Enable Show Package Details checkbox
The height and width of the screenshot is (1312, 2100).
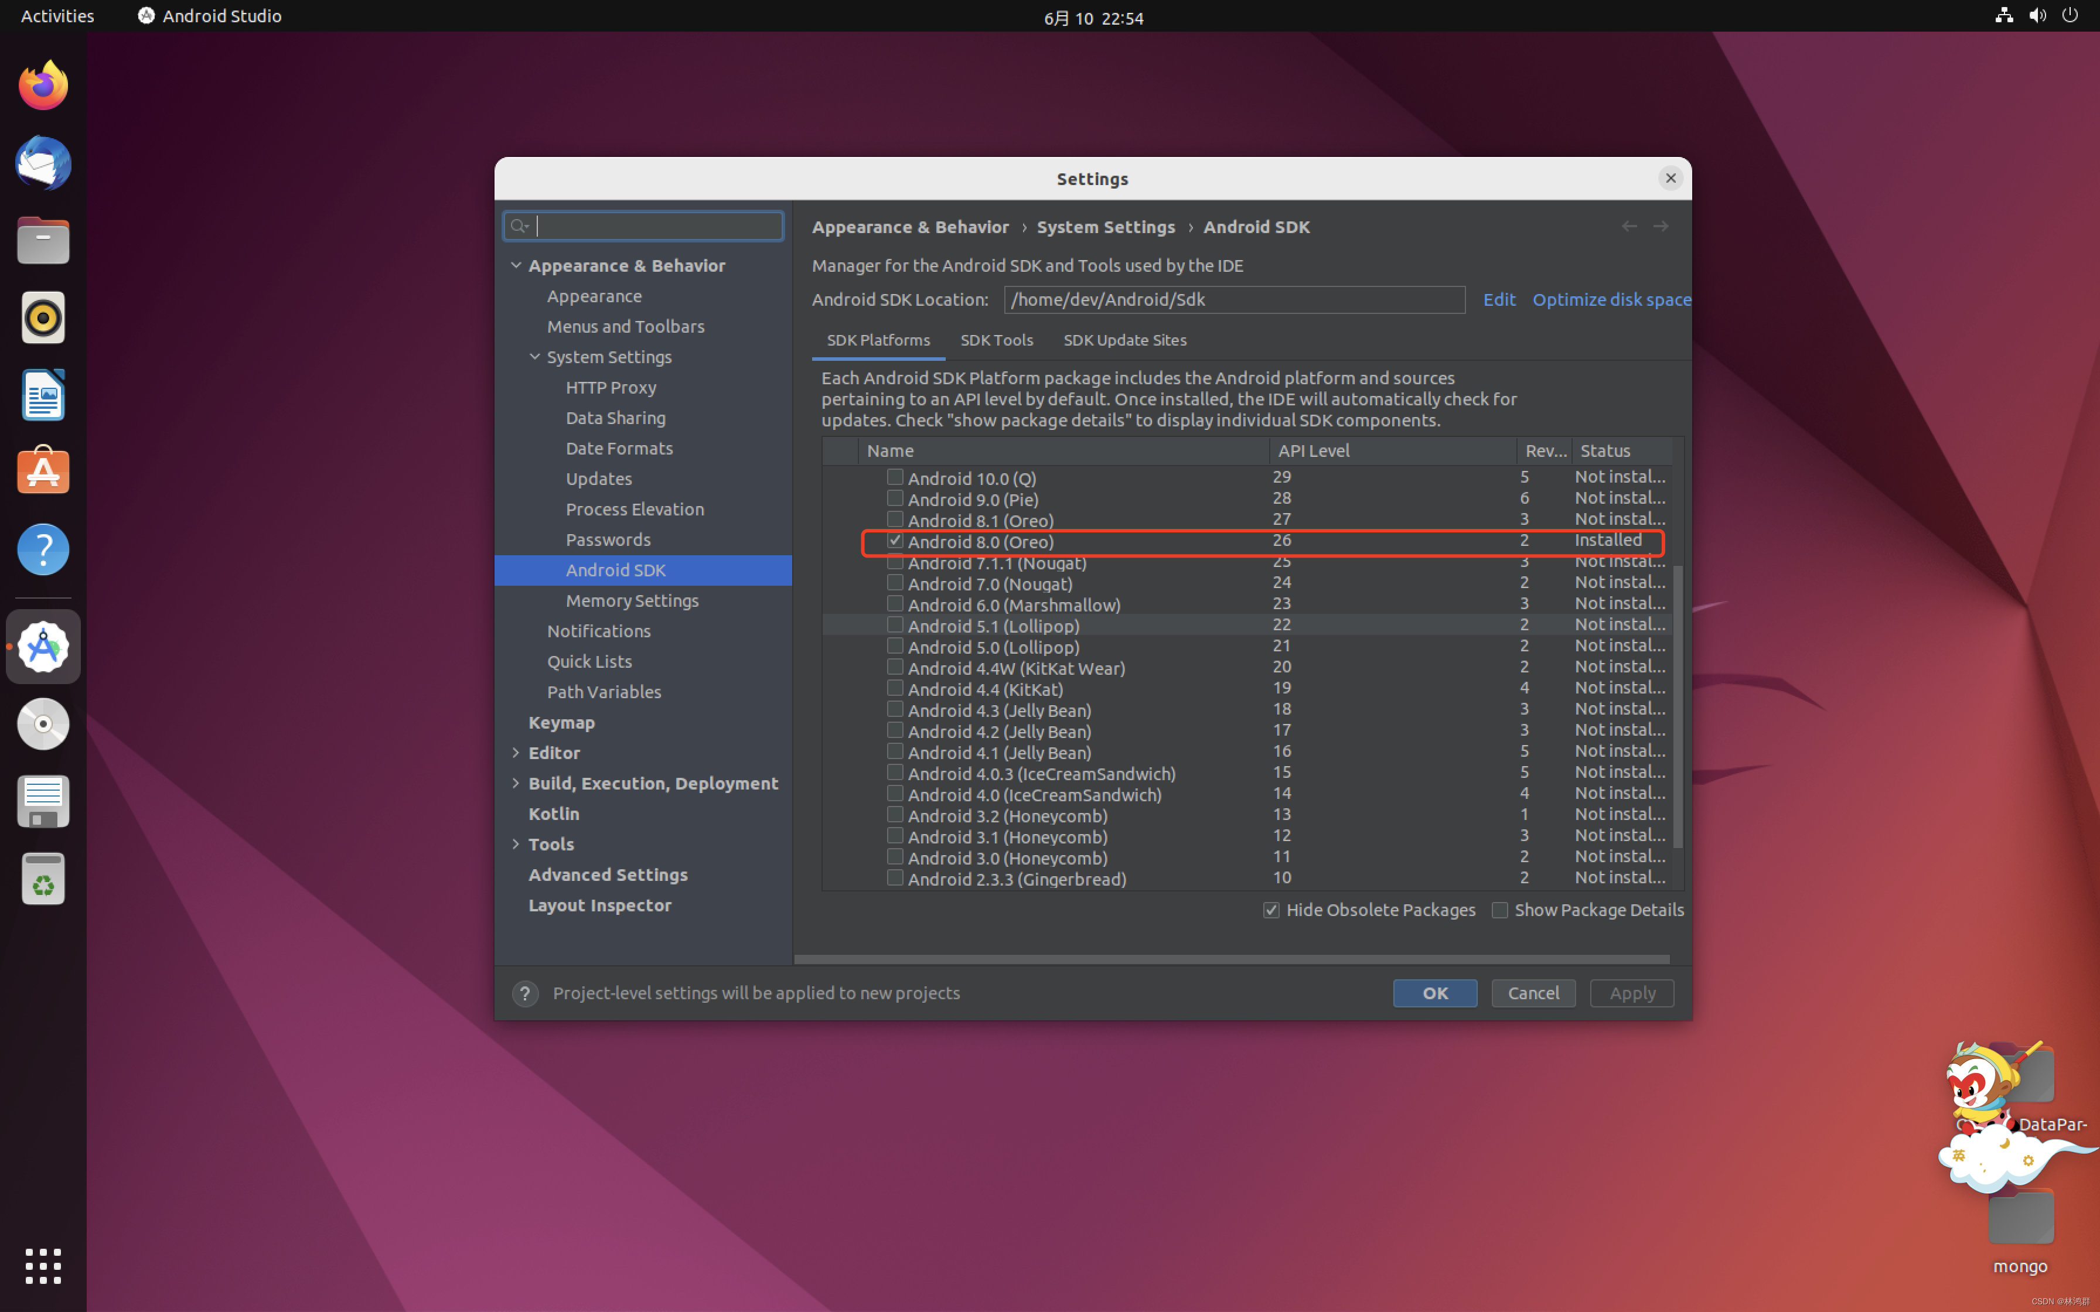pyautogui.click(x=1499, y=910)
